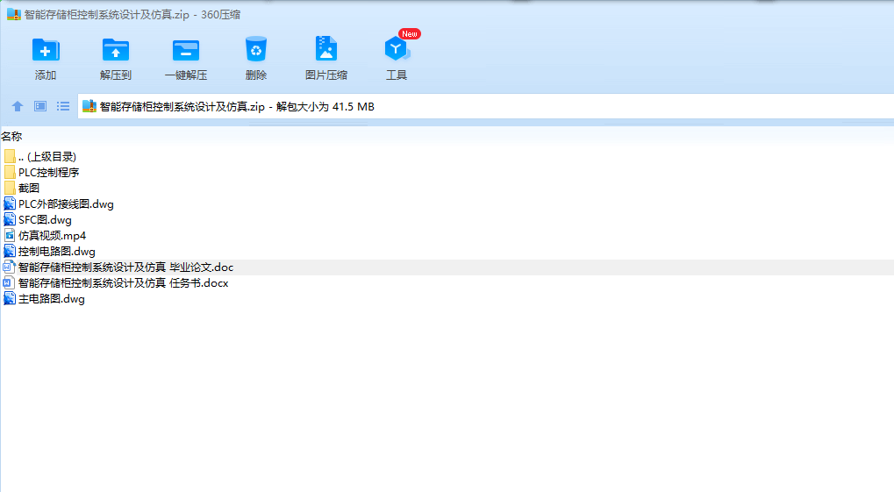Click the 解压到 (Extract to) icon

tap(116, 50)
